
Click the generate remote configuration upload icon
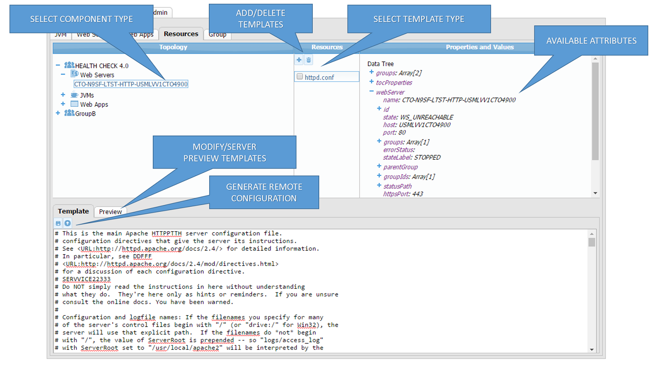67,223
